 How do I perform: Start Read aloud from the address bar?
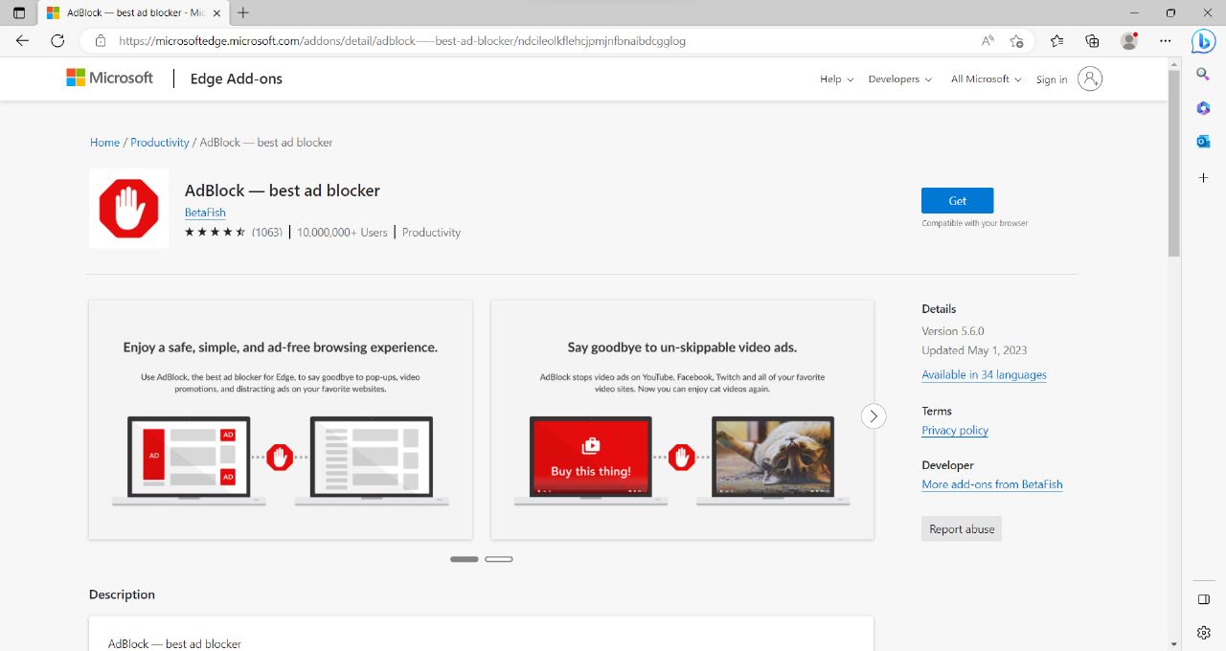coord(988,40)
